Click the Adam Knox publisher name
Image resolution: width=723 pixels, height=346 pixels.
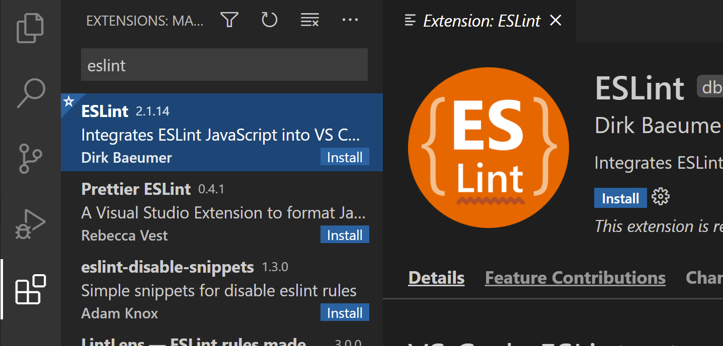click(x=120, y=313)
